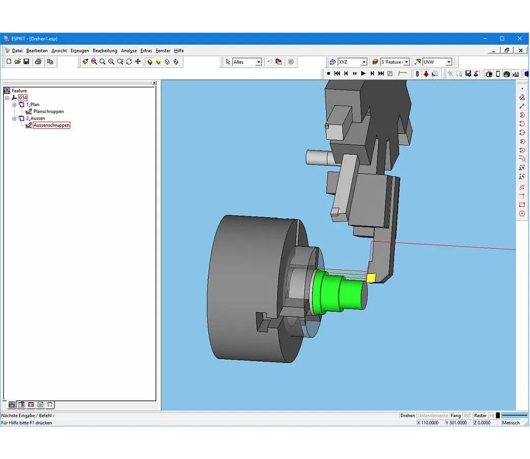Open the XYZ work plane dropdown
Viewport: 530px width, 459px height.
[x=364, y=62]
